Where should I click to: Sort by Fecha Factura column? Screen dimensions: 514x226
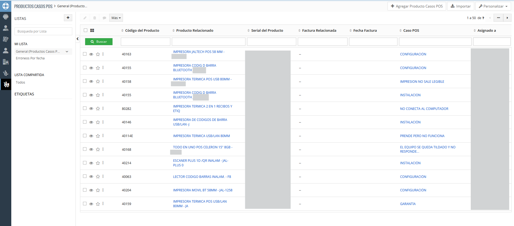point(365,30)
